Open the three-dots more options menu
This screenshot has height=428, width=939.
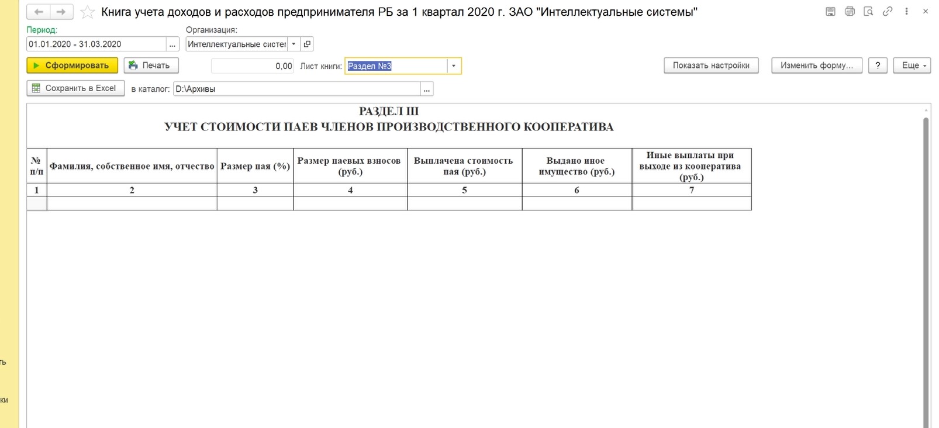point(907,11)
